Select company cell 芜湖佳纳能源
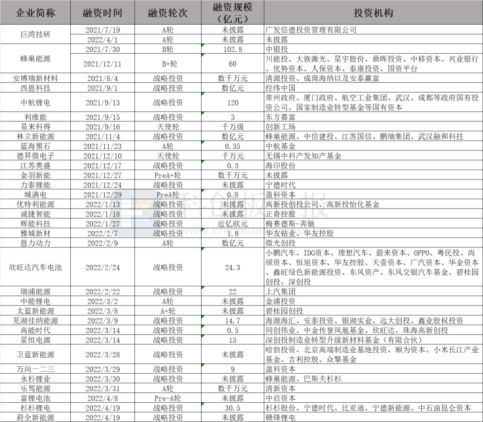 click(x=35, y=321)
